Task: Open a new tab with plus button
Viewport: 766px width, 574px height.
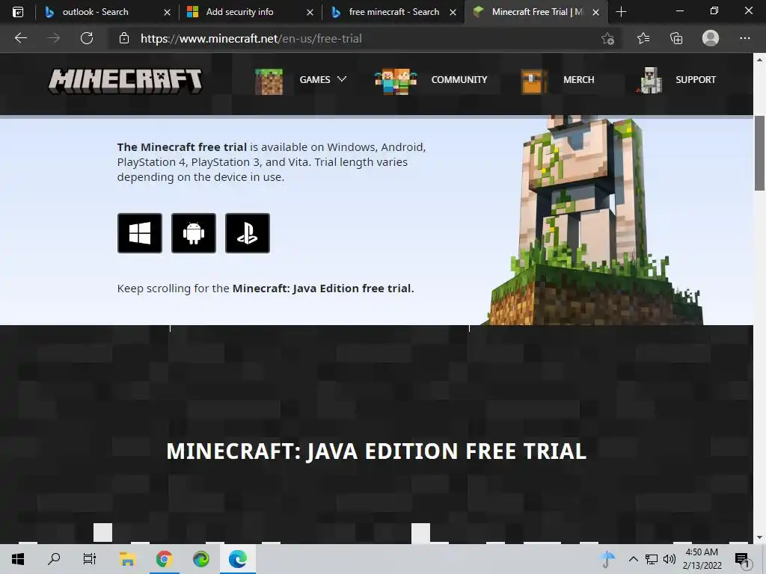Action: coord(621,12)
